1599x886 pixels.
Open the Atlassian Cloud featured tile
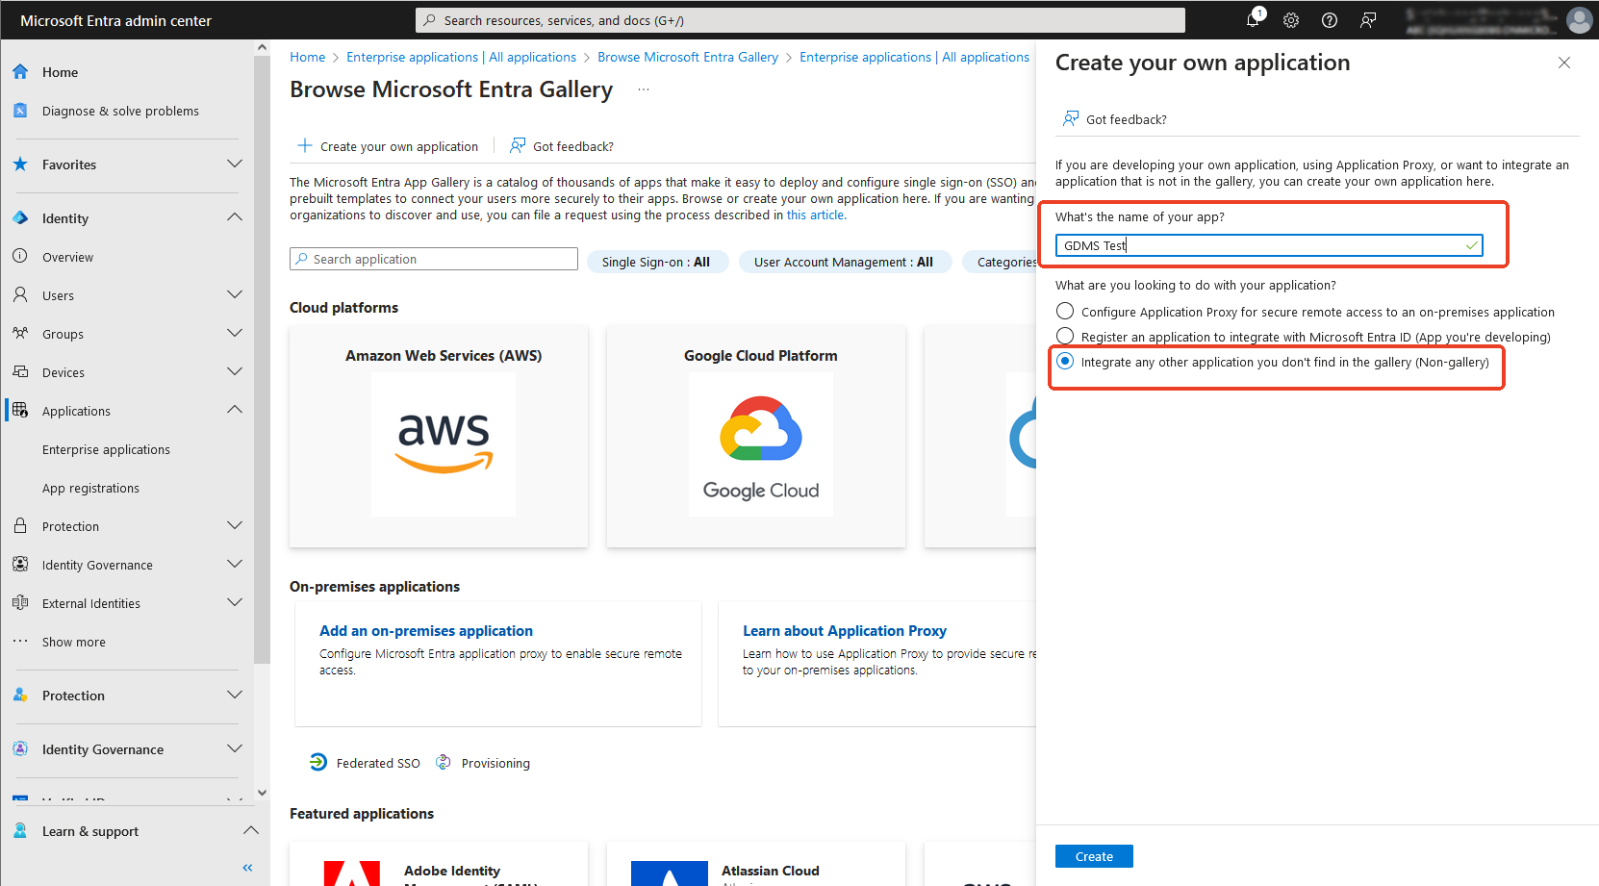pos(756,864)
